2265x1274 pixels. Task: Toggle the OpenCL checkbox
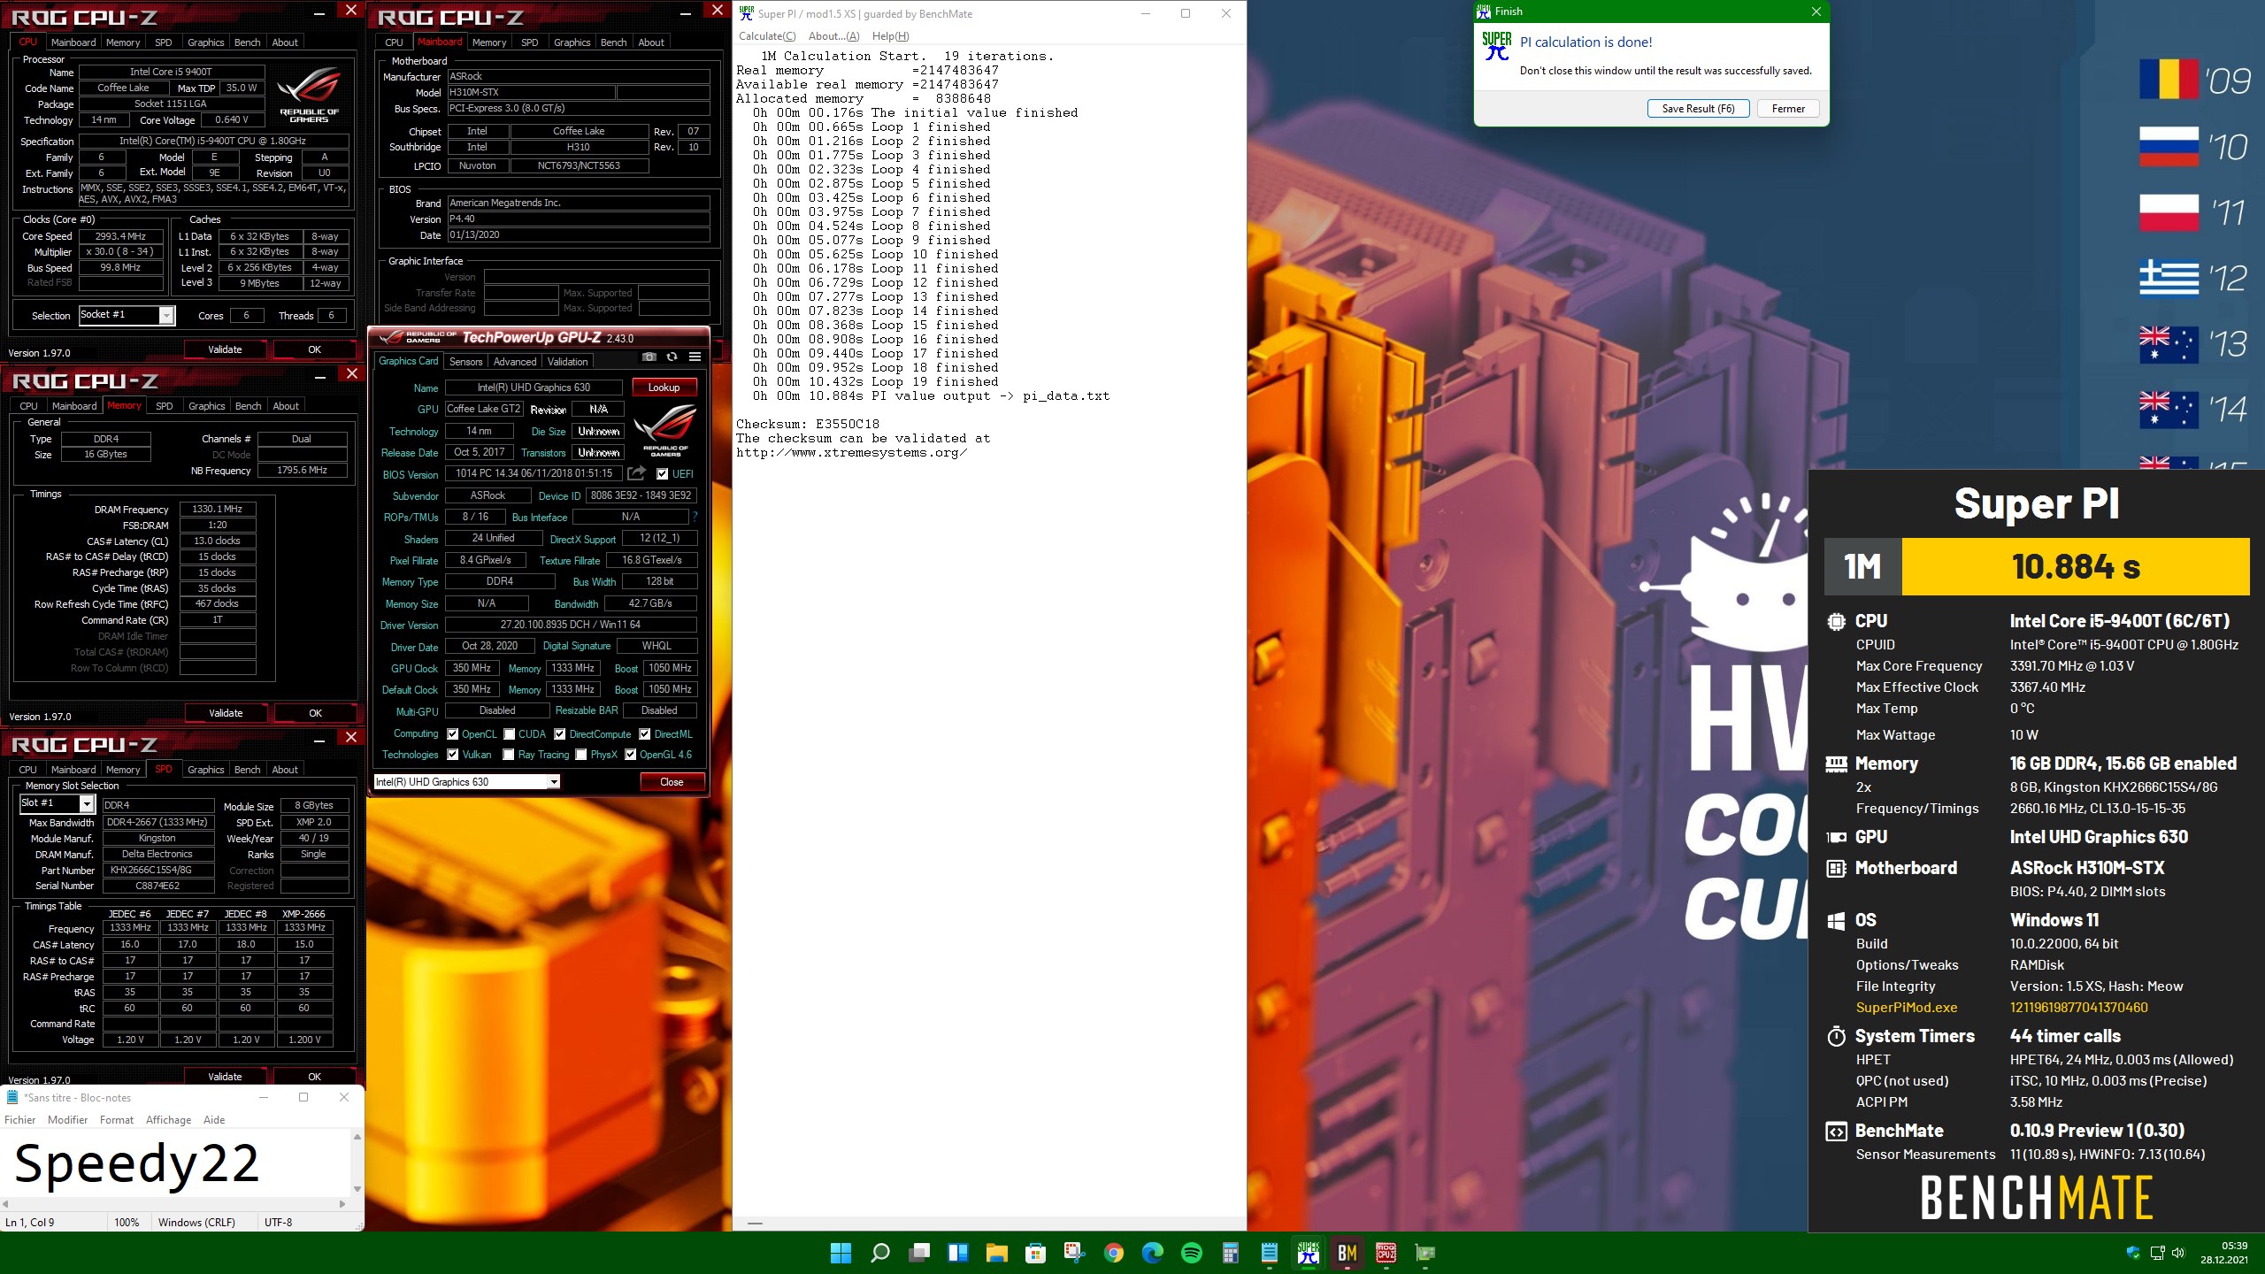[x=453, y=734]
